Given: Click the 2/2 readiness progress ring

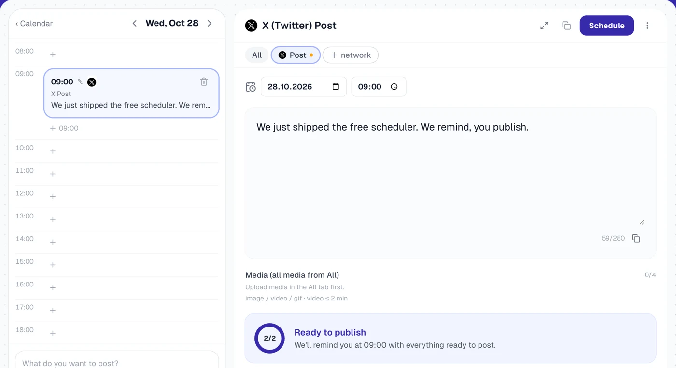Looking at the screenshot, I should tap(269, 338).
